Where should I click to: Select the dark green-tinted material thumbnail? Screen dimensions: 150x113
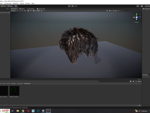(14, 91)
